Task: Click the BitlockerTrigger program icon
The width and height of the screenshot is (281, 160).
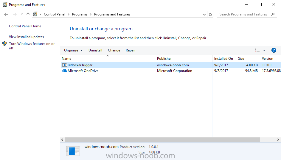Action: pos(65,65)
